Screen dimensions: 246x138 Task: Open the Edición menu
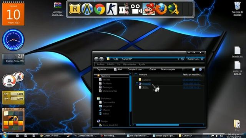click(111, 64)
